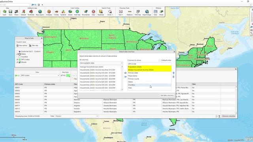Select Primary state in Columns to show
The height and width of the screenshot is (142, 253).
[149, 73]
